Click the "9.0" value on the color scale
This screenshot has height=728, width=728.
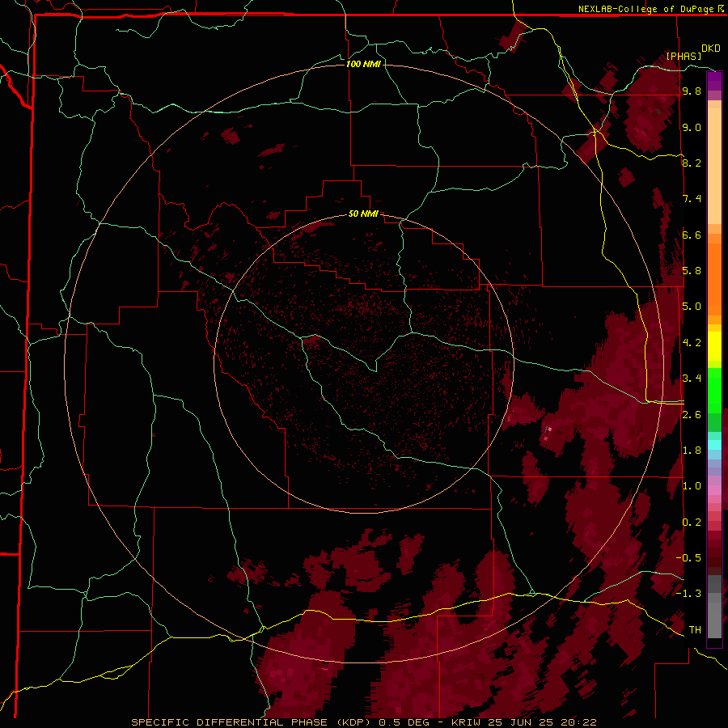[x=692, y=127]
